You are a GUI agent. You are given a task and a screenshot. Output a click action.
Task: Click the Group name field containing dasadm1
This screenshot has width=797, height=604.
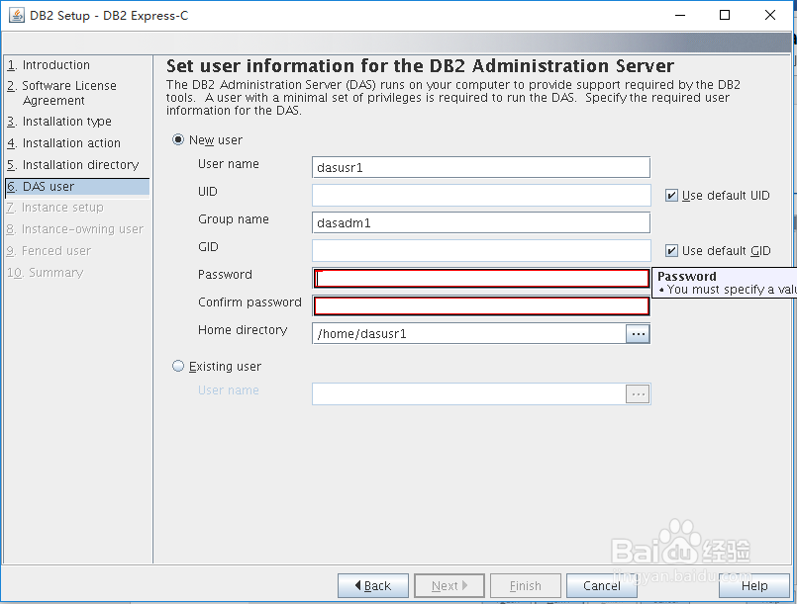pos(481,222)
